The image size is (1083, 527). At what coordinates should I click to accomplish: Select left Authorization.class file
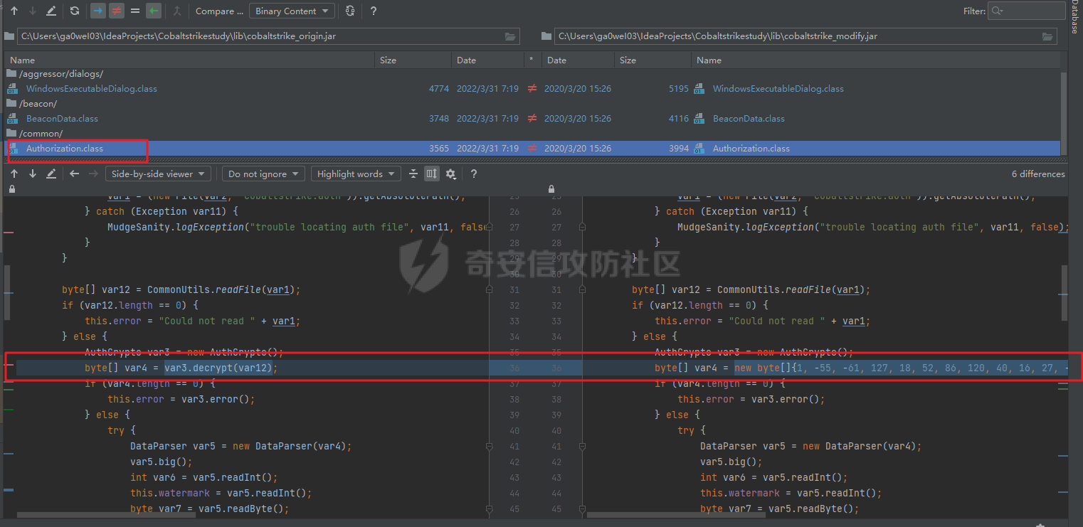[64, 149]
